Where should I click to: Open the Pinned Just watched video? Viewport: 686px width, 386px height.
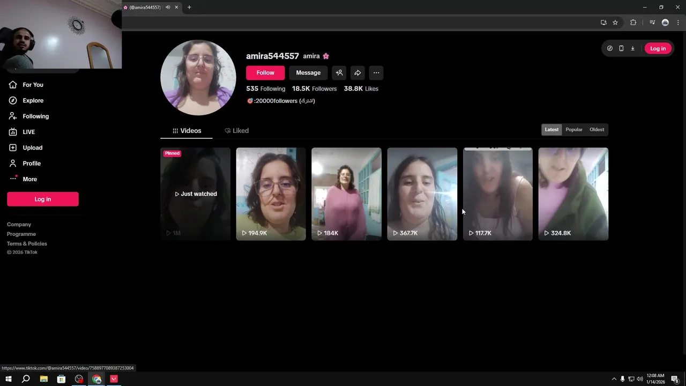tap(196, 194)
